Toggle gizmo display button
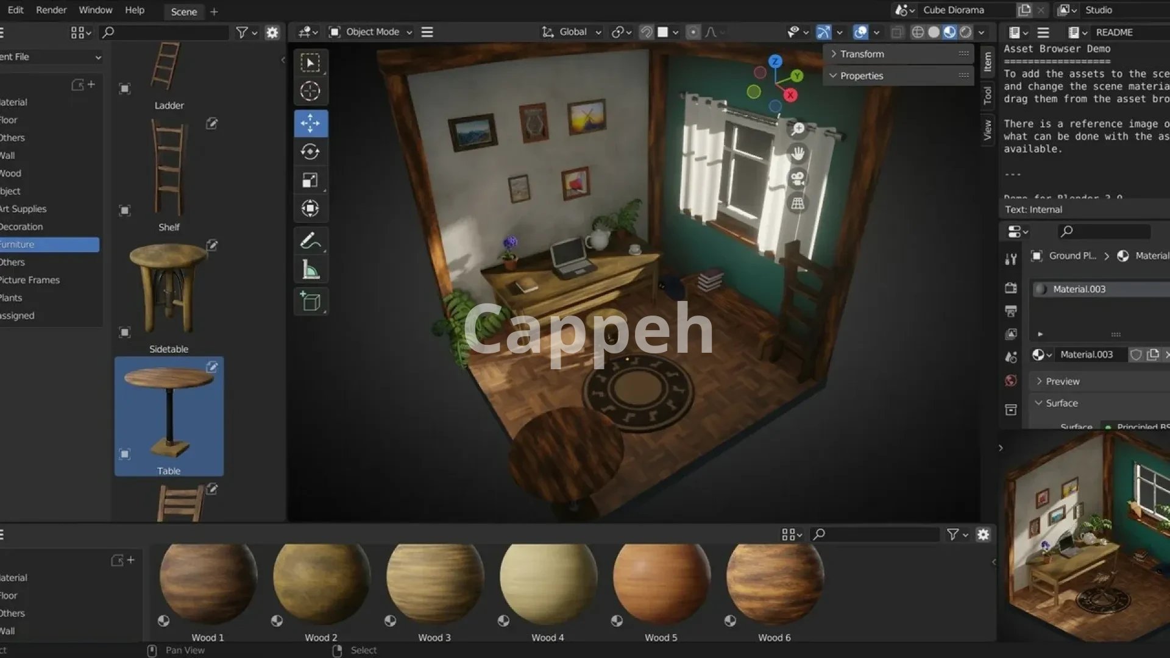 click(823, 32)
